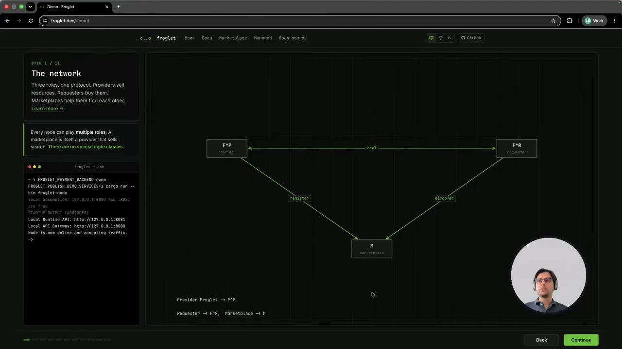622x349 pixels.
Task: Follow the Learn more link
Action: coord(47,109)
